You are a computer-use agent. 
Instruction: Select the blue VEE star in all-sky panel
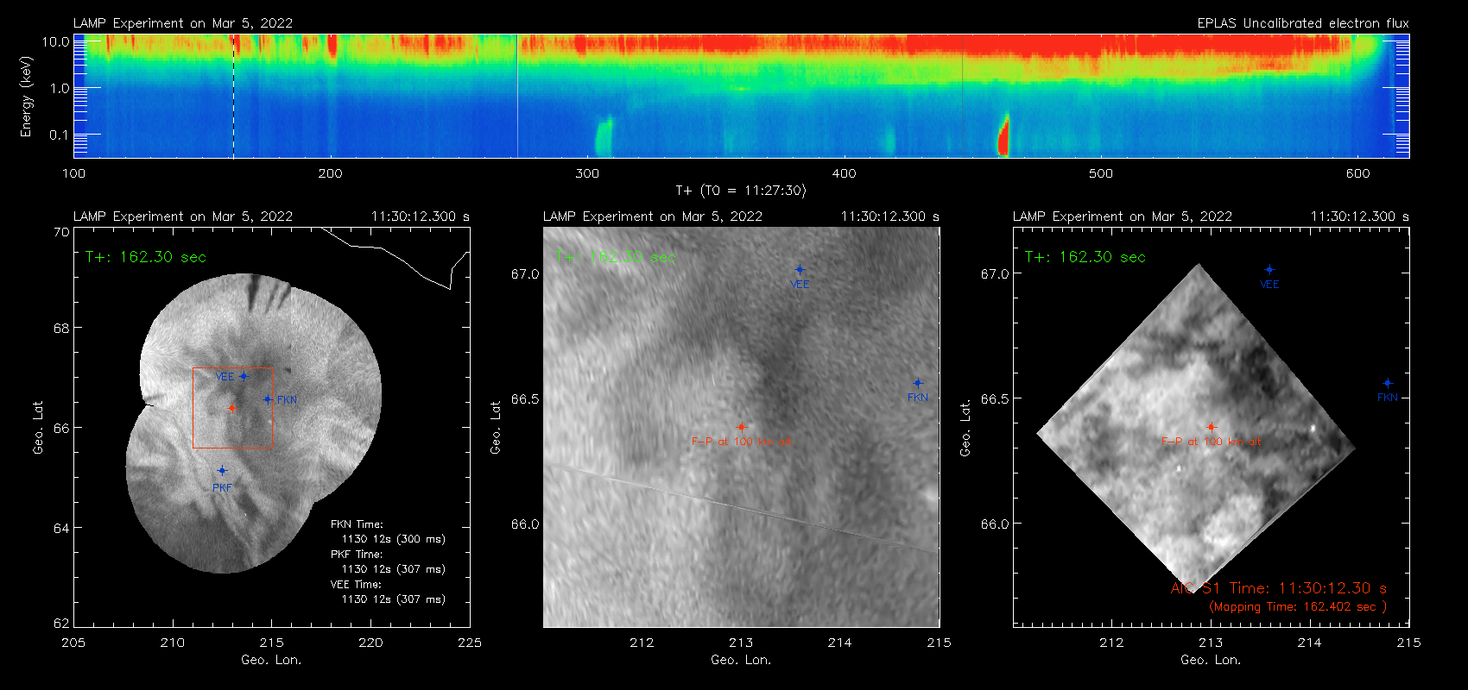coord(244,376)
